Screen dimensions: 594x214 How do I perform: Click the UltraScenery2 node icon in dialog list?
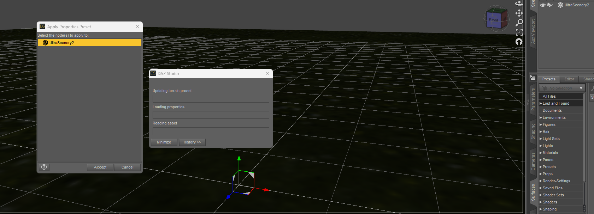pos(45,43)
